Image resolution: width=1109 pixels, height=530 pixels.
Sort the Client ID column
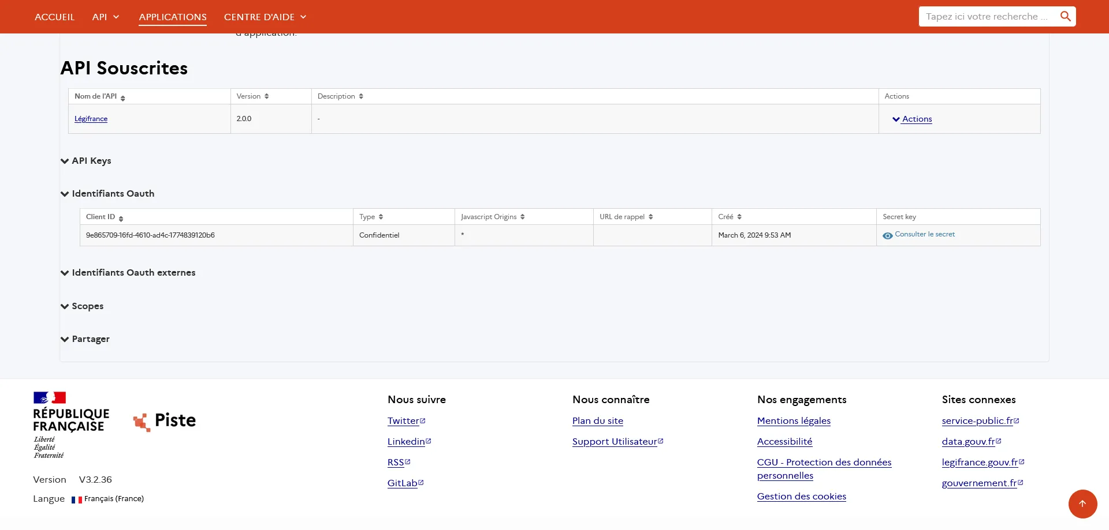[x=121, y=219]
